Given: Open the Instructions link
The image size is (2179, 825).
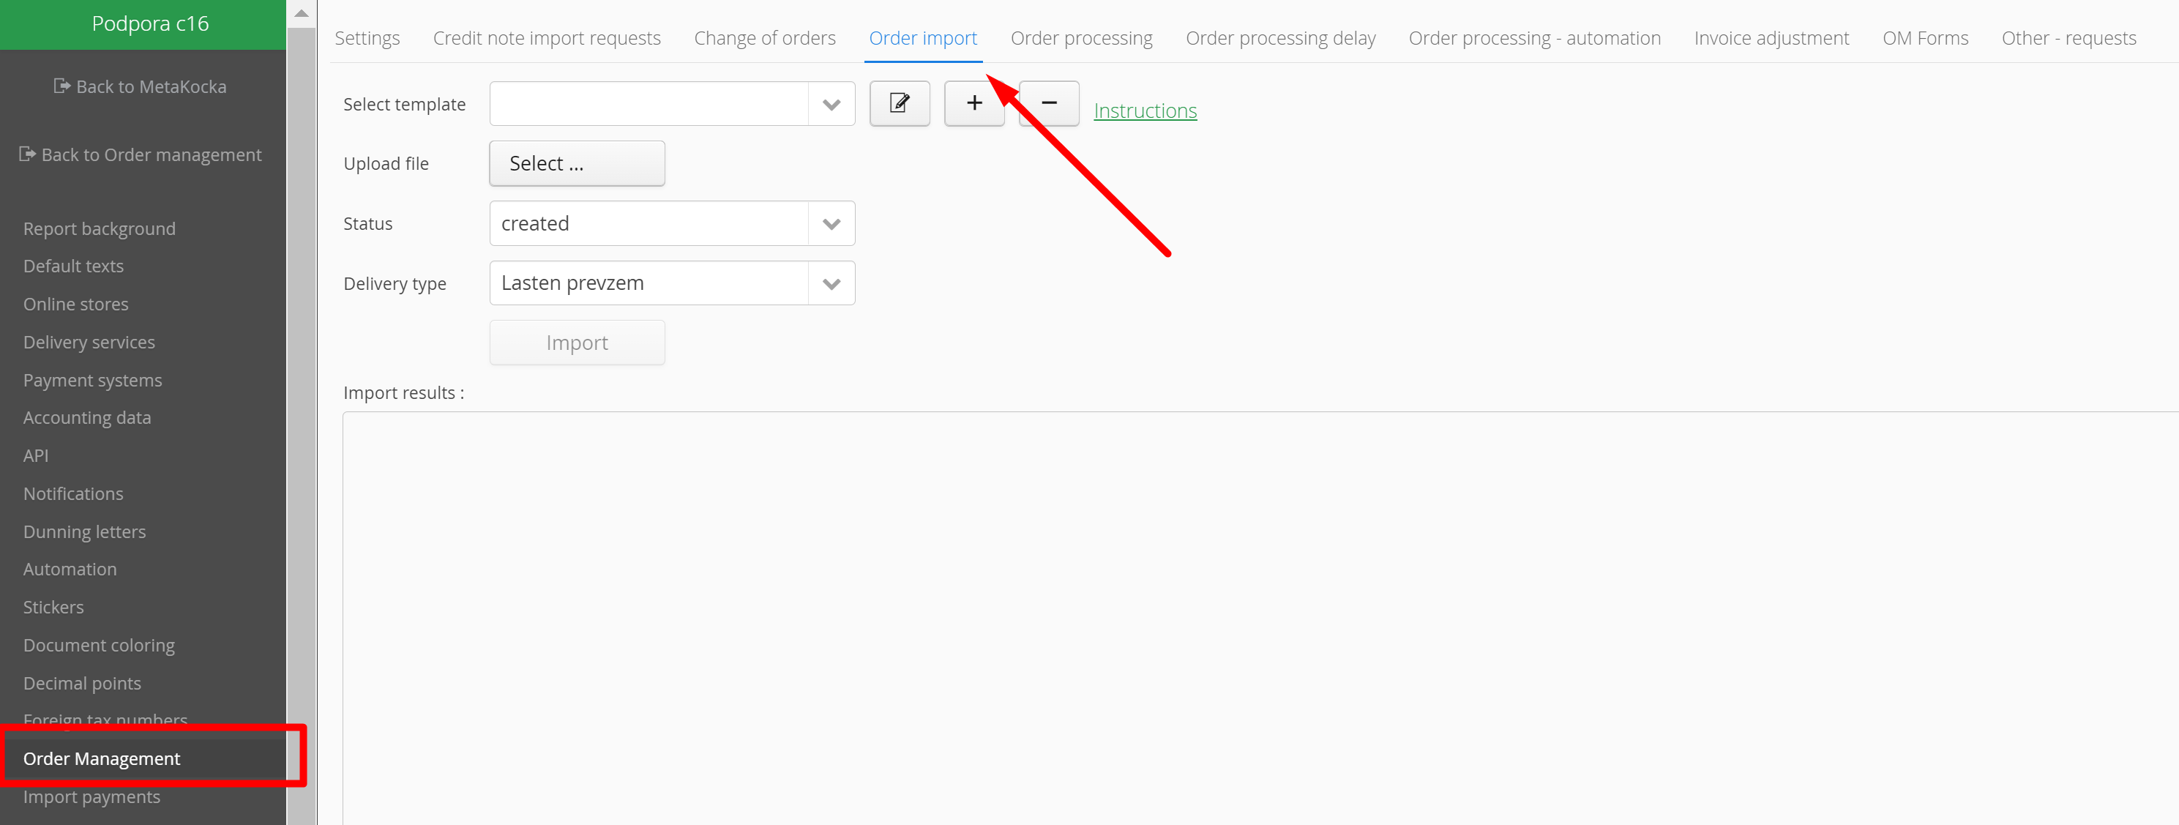Looking at the screenshot, I should 1145,111.
